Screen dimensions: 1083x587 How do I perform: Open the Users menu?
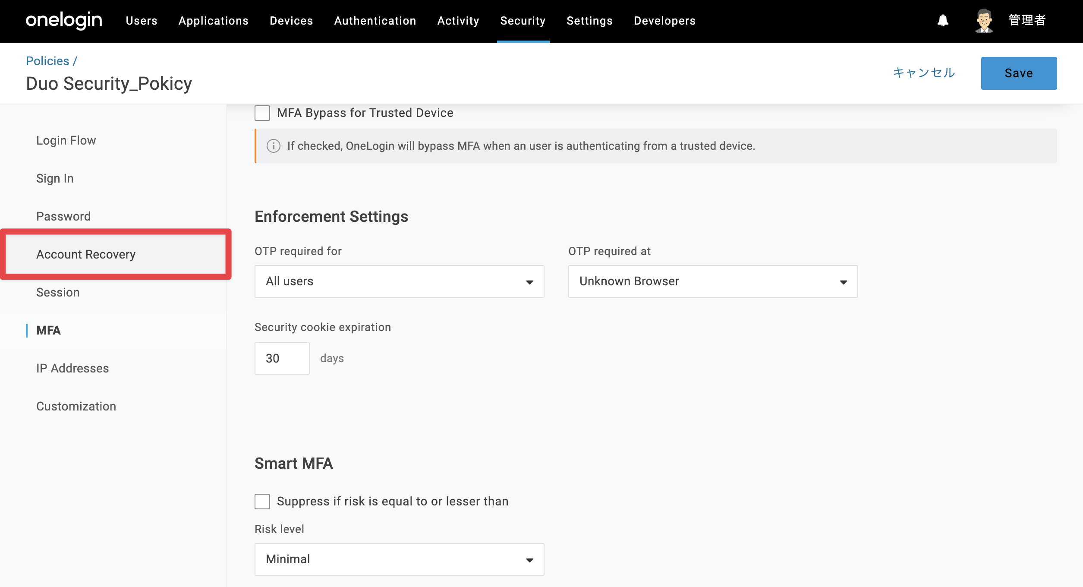click(x=142, y=21)
